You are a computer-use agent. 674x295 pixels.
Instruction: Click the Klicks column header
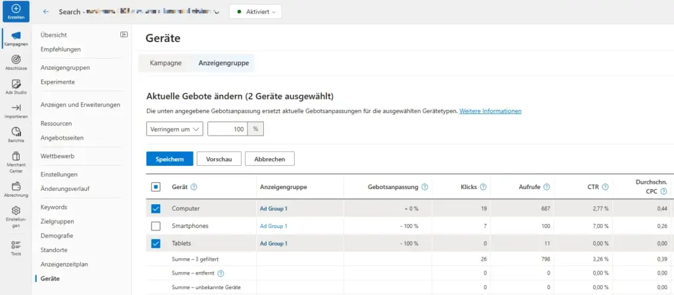(468, 187)
